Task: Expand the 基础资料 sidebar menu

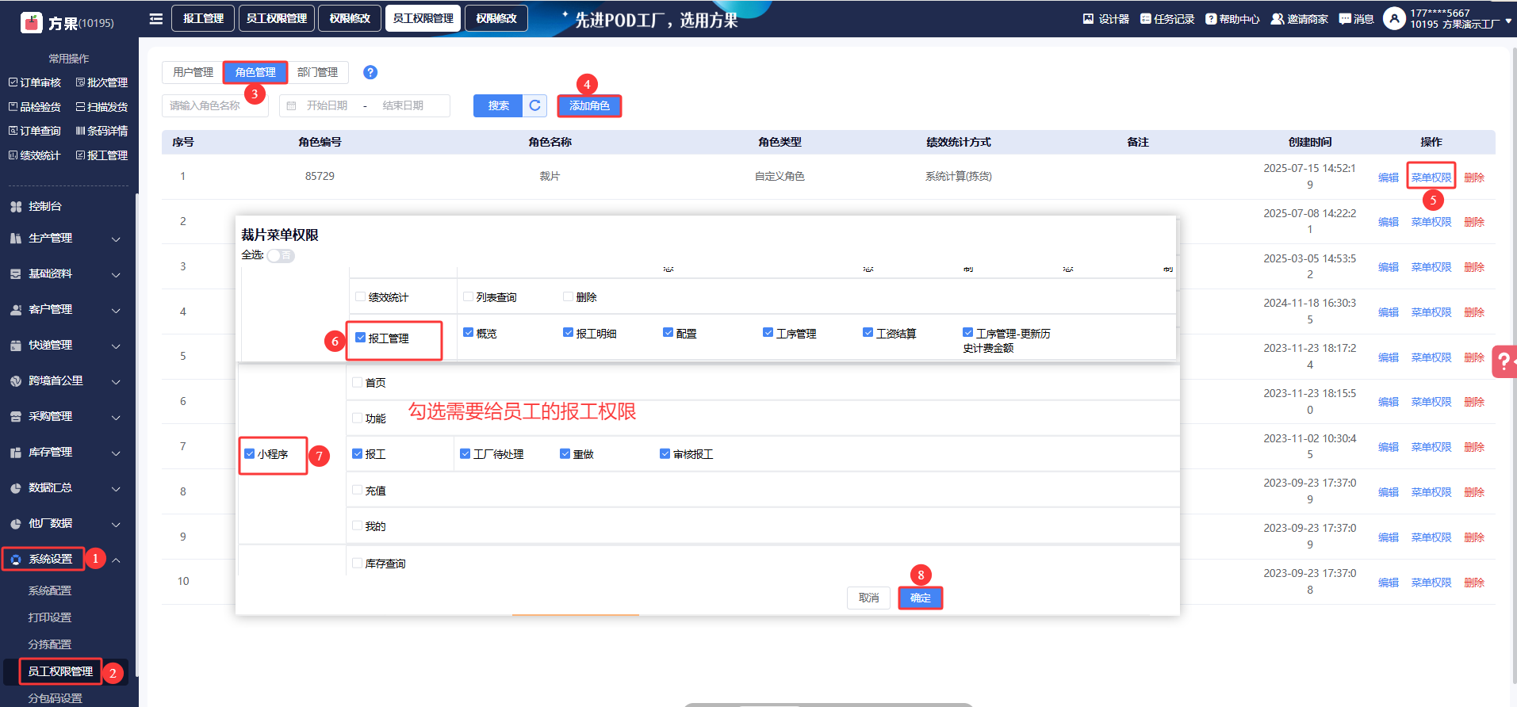Action: [x=66, y=273]
